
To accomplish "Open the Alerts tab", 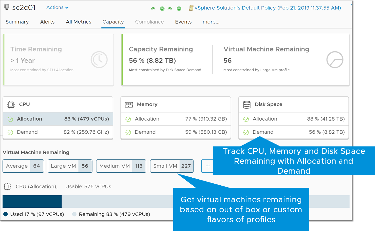I will point(47,22).
